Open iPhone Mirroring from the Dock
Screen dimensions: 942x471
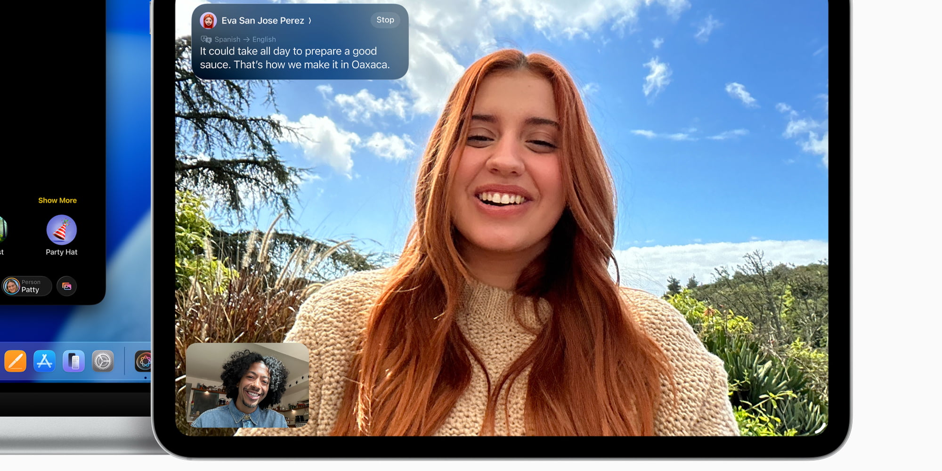(x=74, y=361)
